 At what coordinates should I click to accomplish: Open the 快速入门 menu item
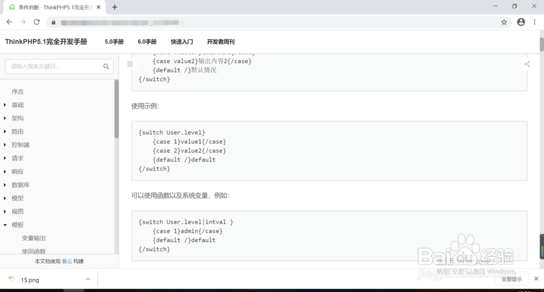[x=182, y=42]
